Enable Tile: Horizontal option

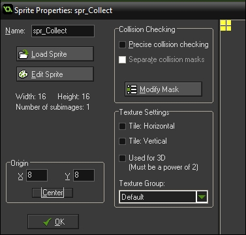(122, 126)
